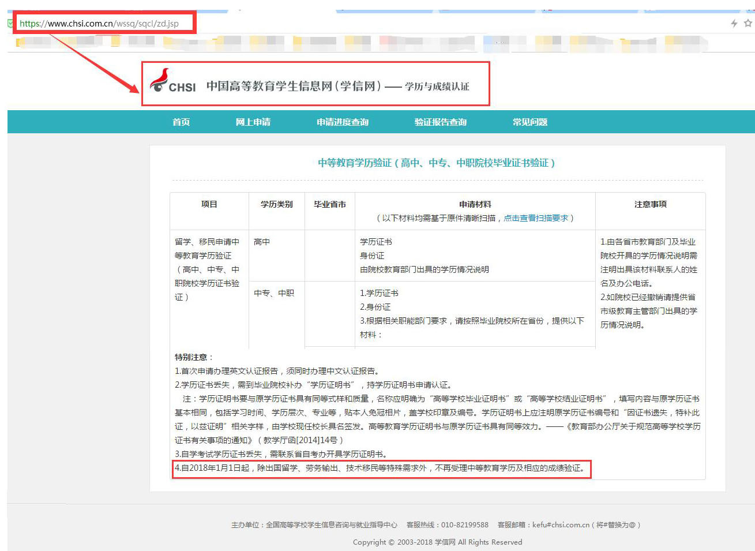Click the 学历类别 column header
The height and width of the screenshot is (551, 755).
click(x=276, y=204)
